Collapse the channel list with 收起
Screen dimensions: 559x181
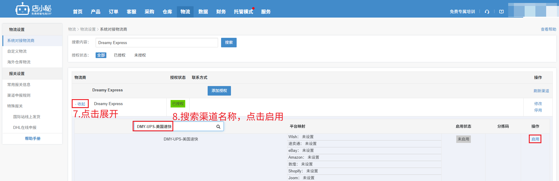[80, 104]
